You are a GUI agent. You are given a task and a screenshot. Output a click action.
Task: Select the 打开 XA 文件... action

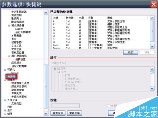[x=73, y=82]
